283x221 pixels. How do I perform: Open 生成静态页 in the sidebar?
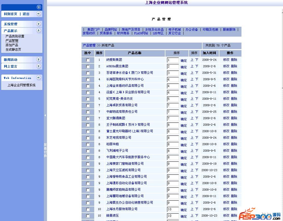(13, 50)
